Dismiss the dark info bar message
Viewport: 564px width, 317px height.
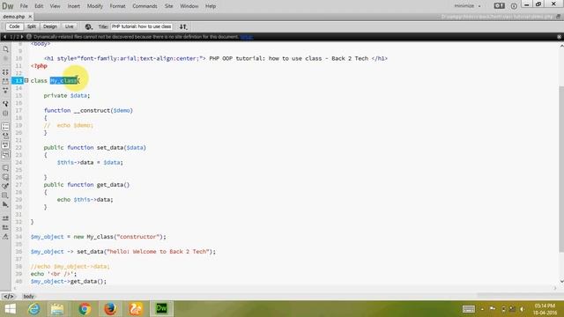(x=559, y=37)
